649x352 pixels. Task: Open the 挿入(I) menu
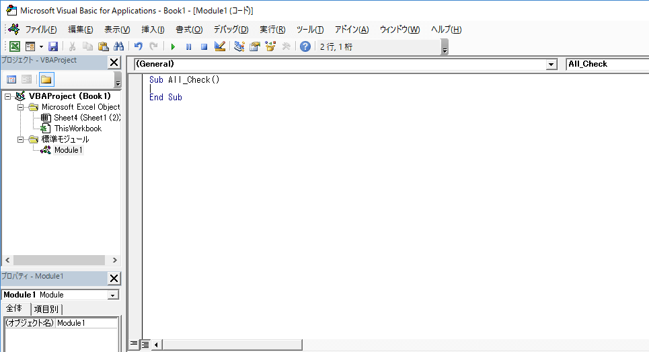click(153, 30)
